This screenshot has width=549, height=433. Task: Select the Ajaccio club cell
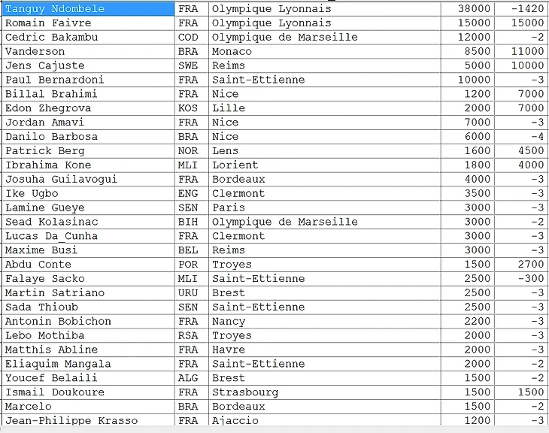pyautogui.click(x=325, y=419)
